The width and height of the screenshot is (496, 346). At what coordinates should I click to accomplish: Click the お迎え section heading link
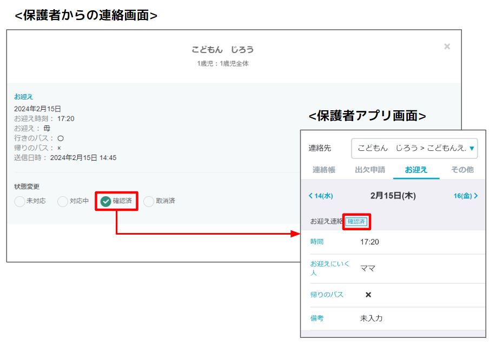tap(23, 97)
